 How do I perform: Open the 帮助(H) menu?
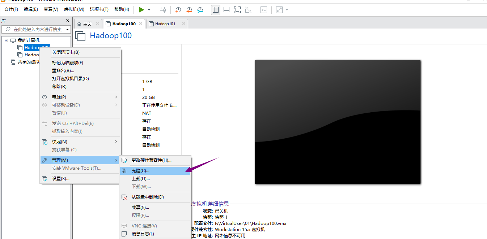pos(122,9)
